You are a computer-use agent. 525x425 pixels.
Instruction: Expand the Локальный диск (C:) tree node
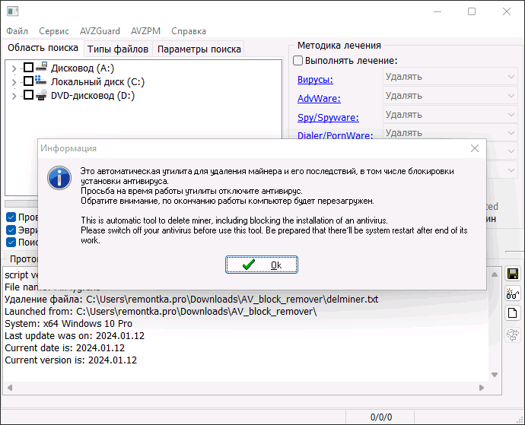pos(14,81)
